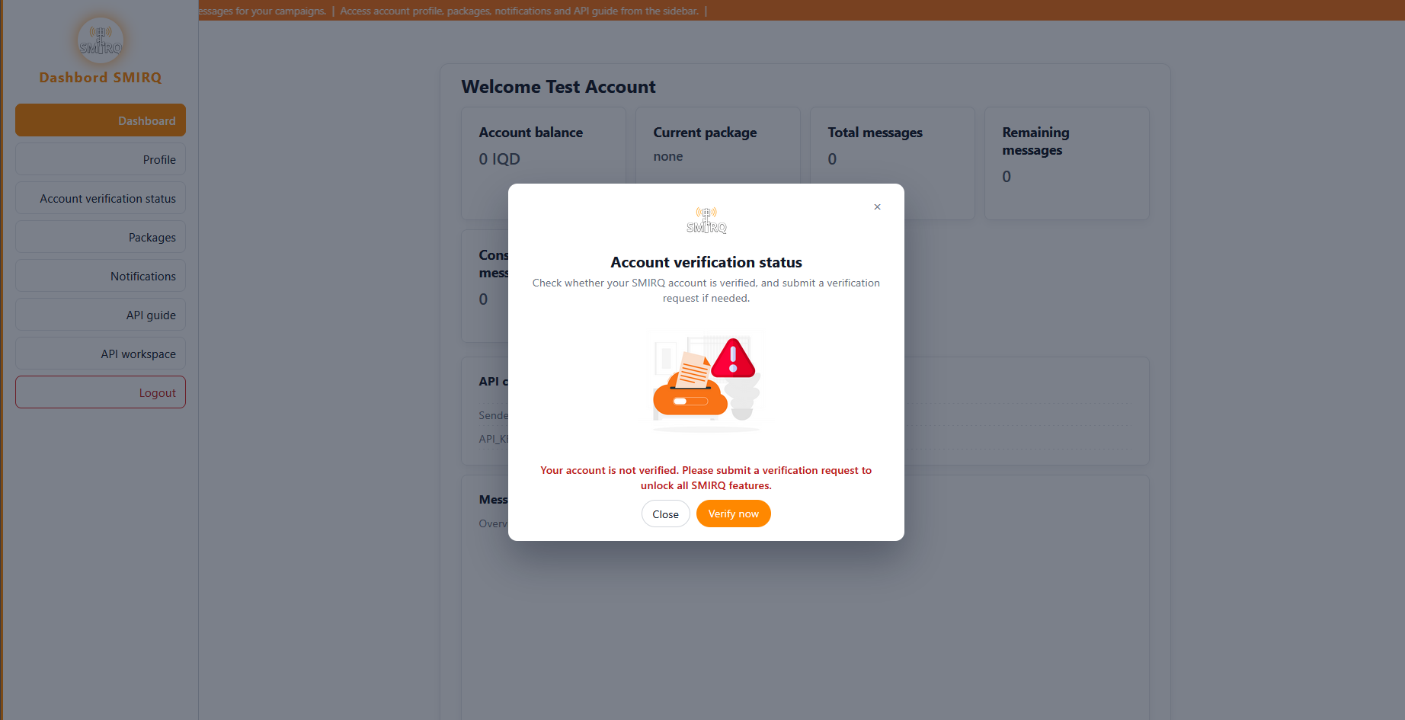Click the SMIRQ logo inside the verification dialog
The image size is (1405, 720).
(x=706, y=220)
